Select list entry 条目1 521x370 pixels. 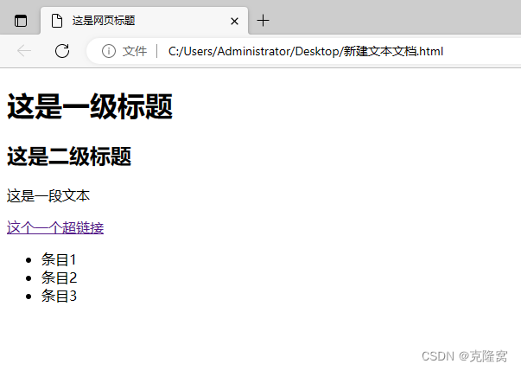pyautogui.click(x=59, y=259)
